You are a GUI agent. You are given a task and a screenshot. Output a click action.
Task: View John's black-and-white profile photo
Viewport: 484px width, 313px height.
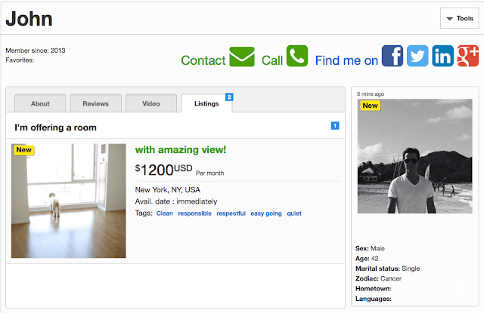pyautogui.click(x=414, y=156)
